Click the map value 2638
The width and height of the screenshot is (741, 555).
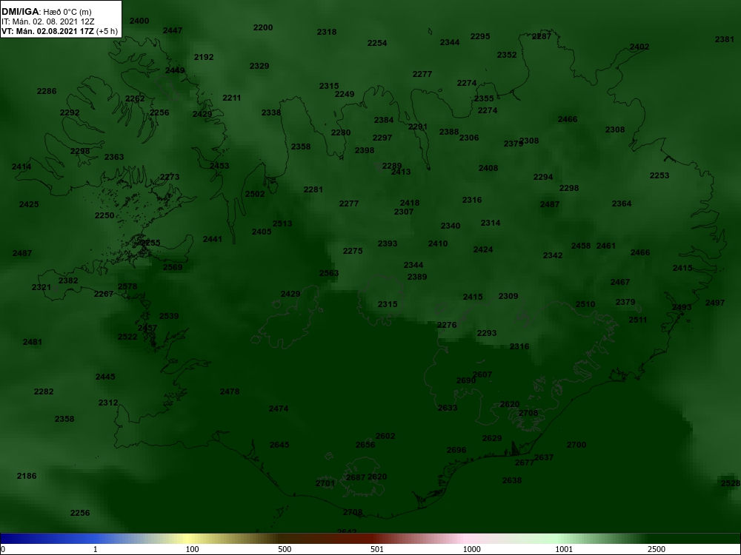512,480
